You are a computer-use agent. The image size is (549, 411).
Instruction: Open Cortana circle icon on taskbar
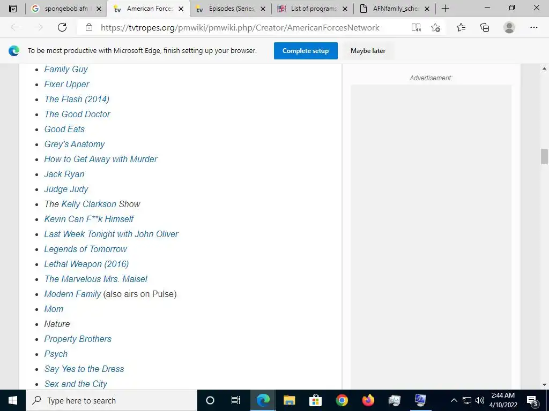pyautogui.click(x=210, y=400)
